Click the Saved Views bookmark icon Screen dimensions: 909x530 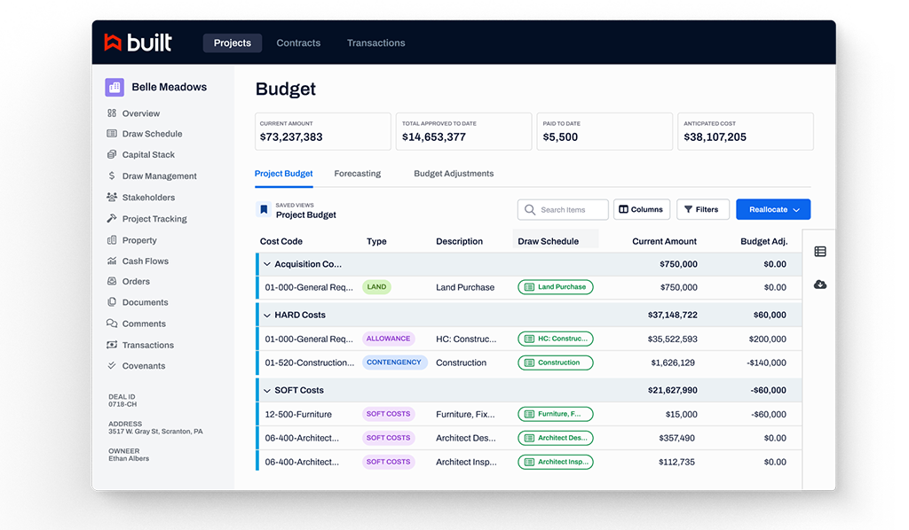(264, 210)
